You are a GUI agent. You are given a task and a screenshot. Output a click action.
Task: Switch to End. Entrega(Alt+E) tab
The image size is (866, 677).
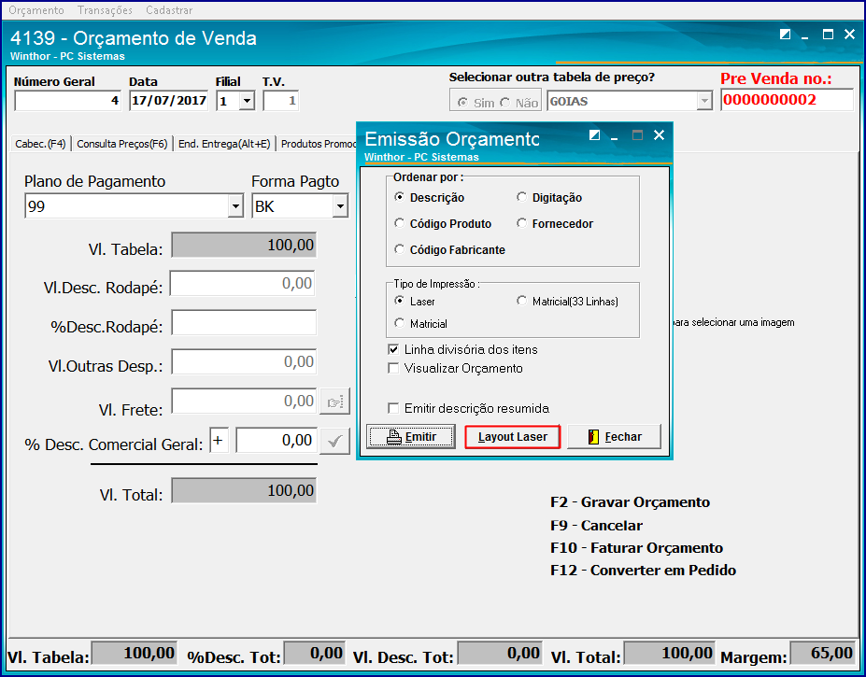[224, 144]
